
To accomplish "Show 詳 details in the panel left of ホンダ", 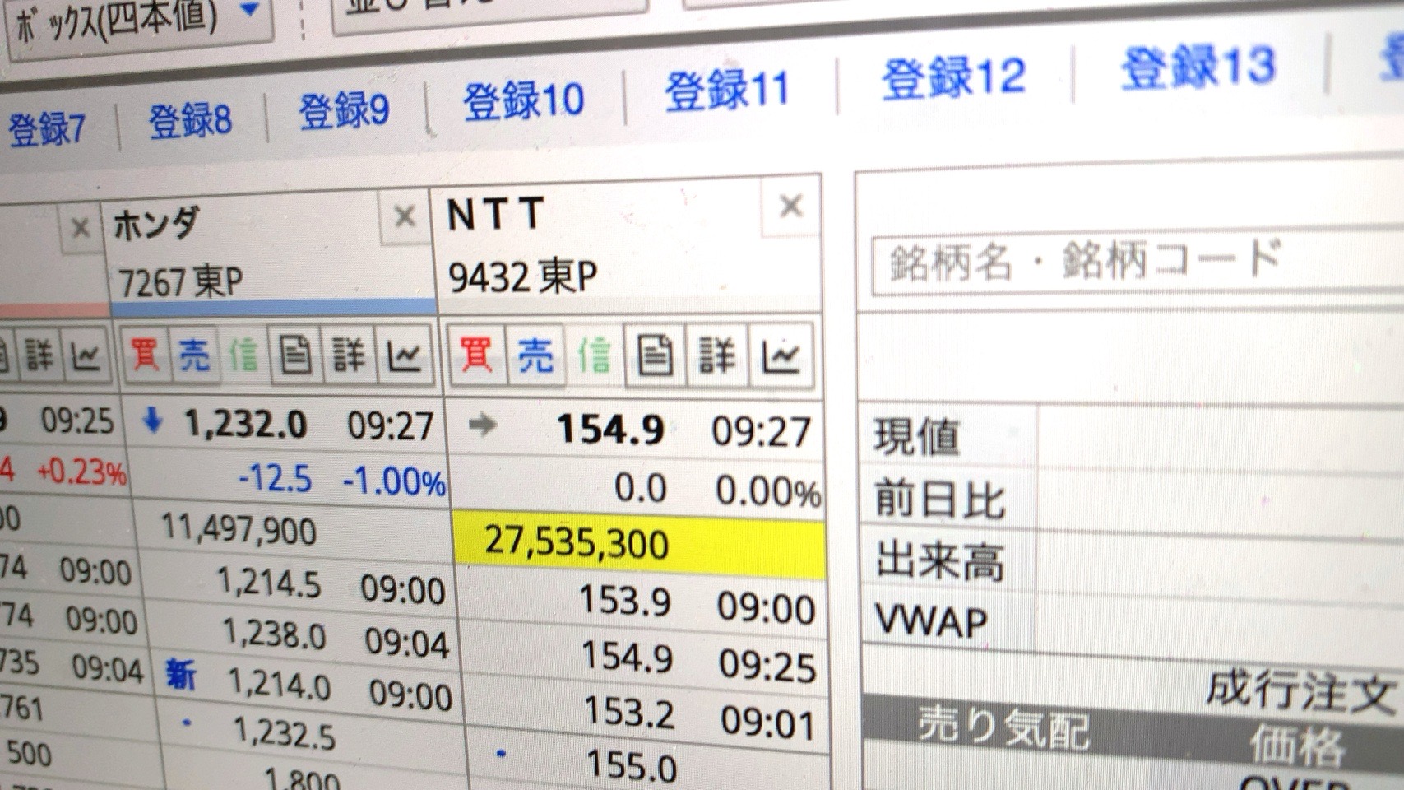I will 38,355.
